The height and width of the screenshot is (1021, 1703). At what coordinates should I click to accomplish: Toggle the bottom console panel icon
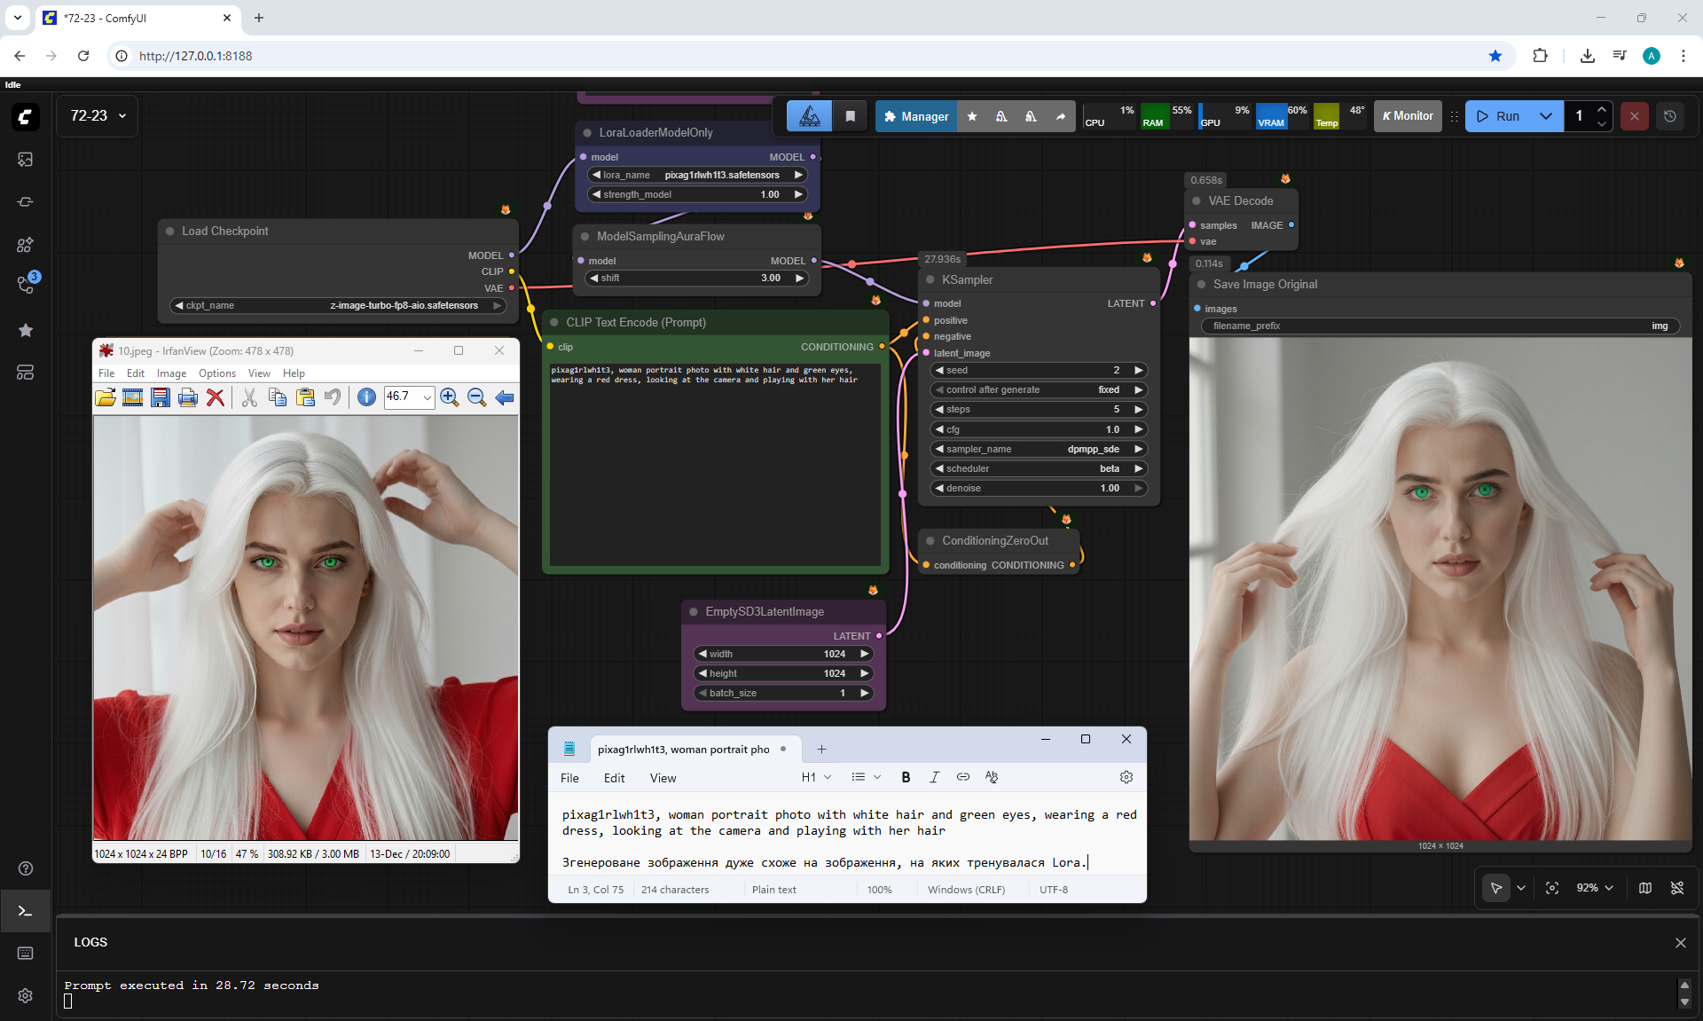pyautogui.click(x=25, y=911)
